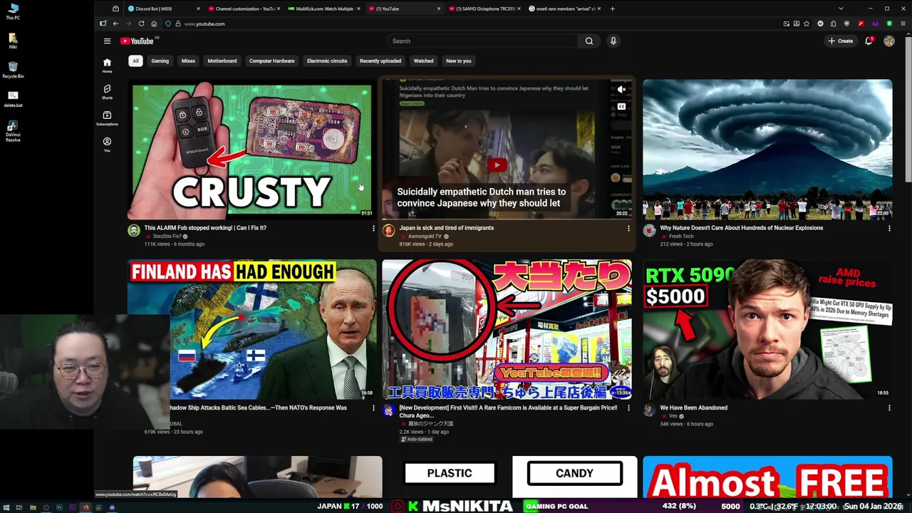Open the RTX 5090 $5000 thumbnail

tap(767, 330)
